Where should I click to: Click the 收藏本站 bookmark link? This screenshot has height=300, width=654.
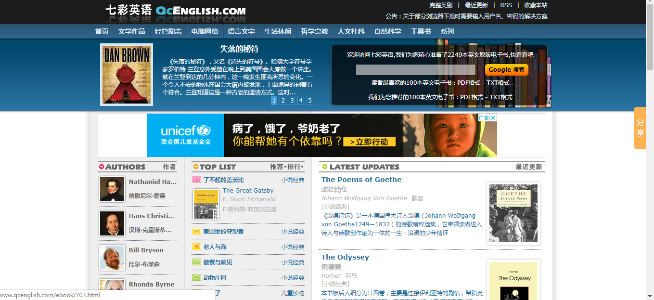click(x=536, y=5)
